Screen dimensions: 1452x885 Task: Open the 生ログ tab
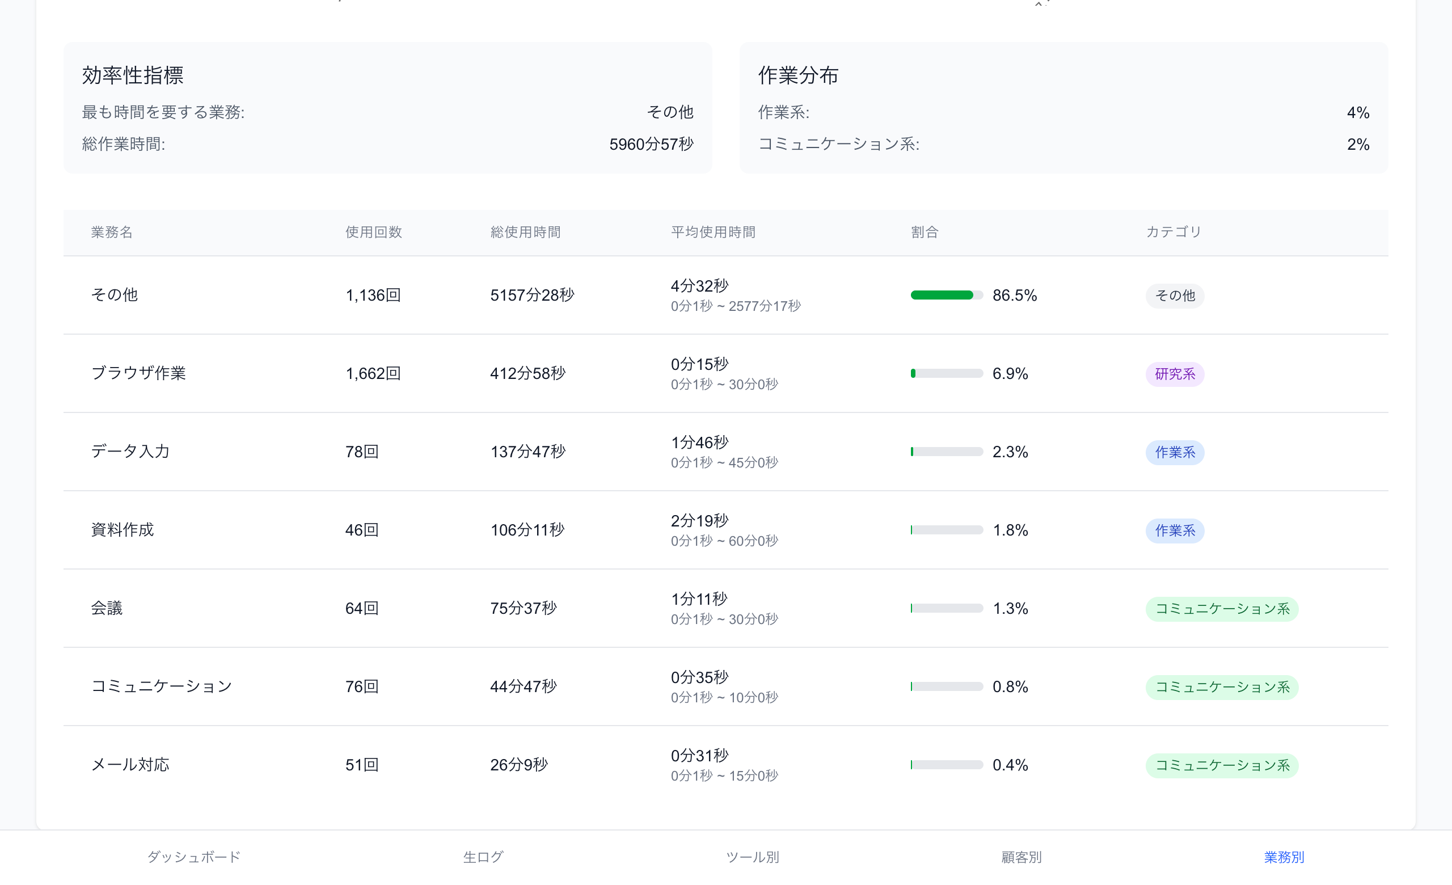click(483, 857)
